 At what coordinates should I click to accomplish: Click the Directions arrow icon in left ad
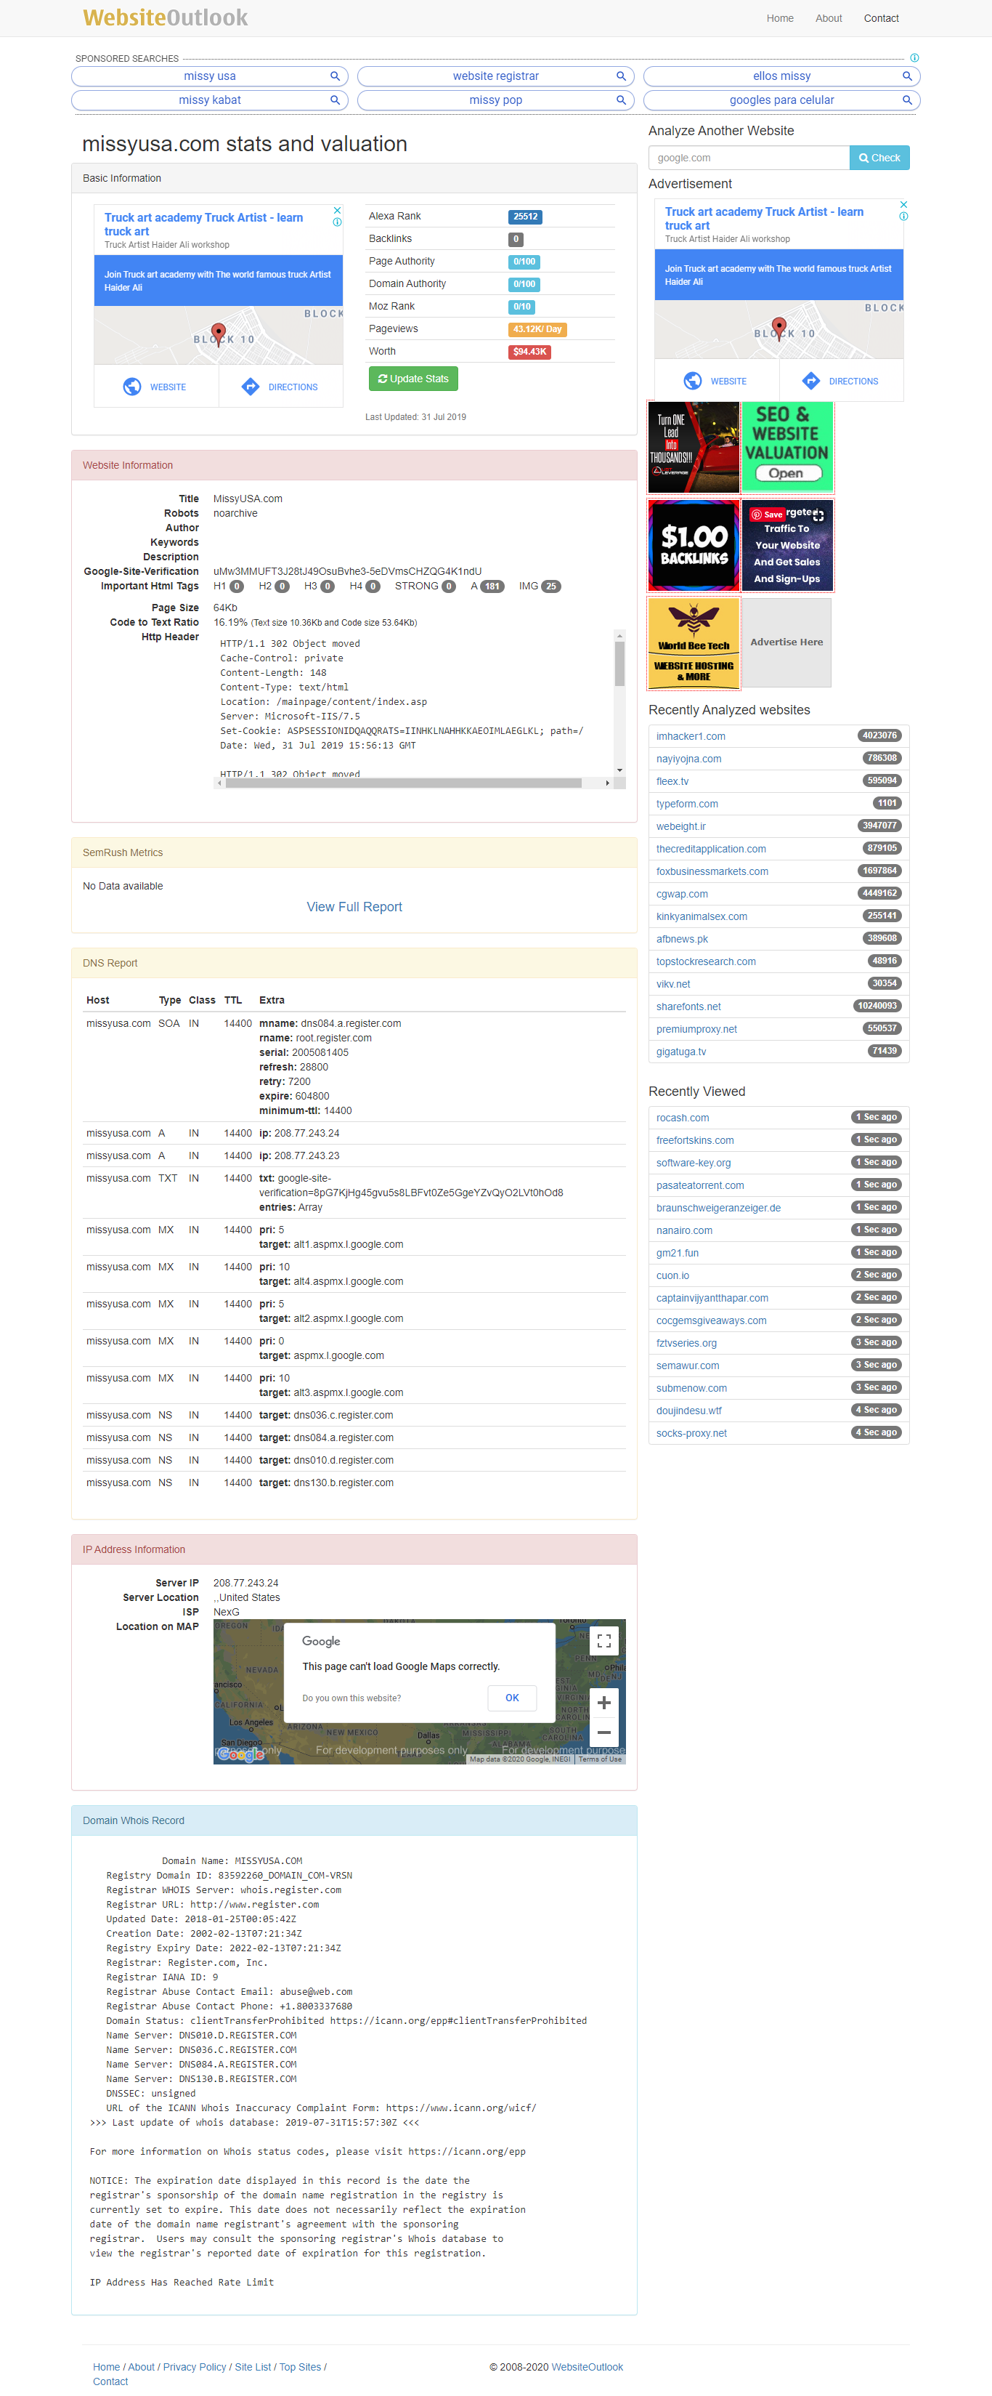(250, 387)
